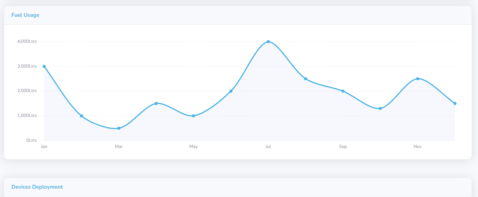
Task: Select the December data point at chart end
Action: click(x=455, y=103)
